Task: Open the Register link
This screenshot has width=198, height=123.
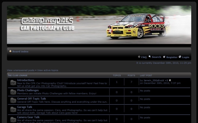Action: [x=172, y=57]
